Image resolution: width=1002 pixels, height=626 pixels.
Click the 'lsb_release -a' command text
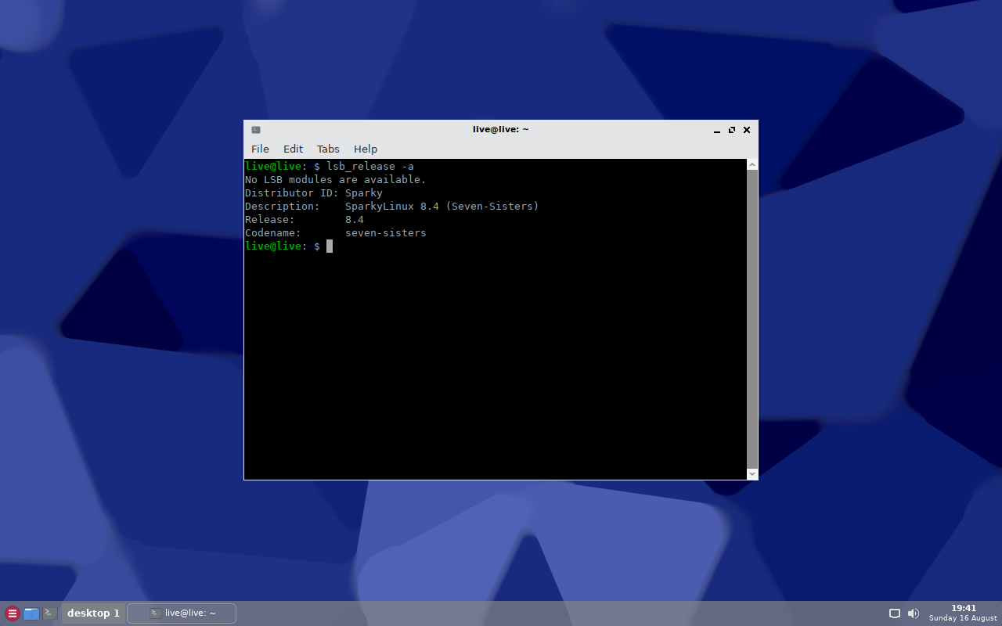coord(370,167)
